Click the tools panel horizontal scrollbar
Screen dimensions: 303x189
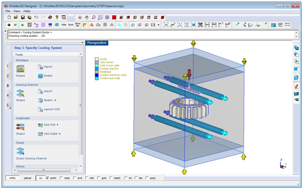[44, 170]
